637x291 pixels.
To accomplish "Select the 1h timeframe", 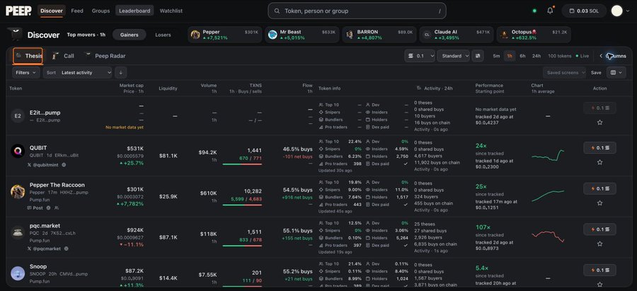I will click(x=510, y=56).
